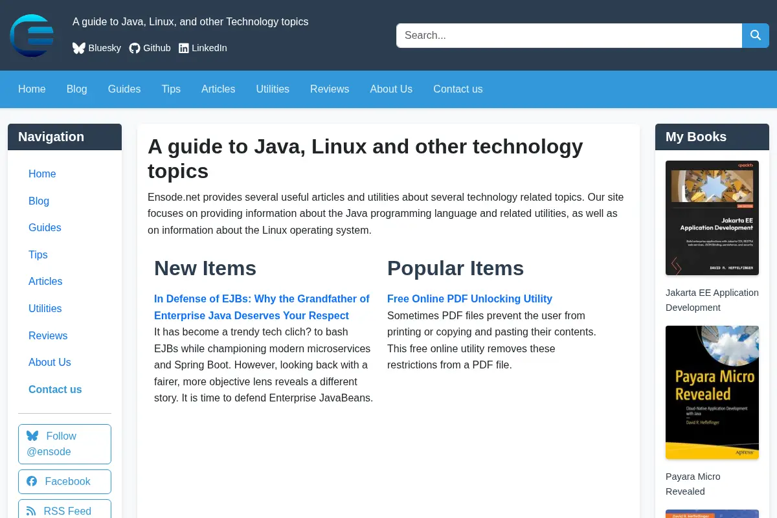Select Reviews in the Navigation sidebar

(48, 335)
